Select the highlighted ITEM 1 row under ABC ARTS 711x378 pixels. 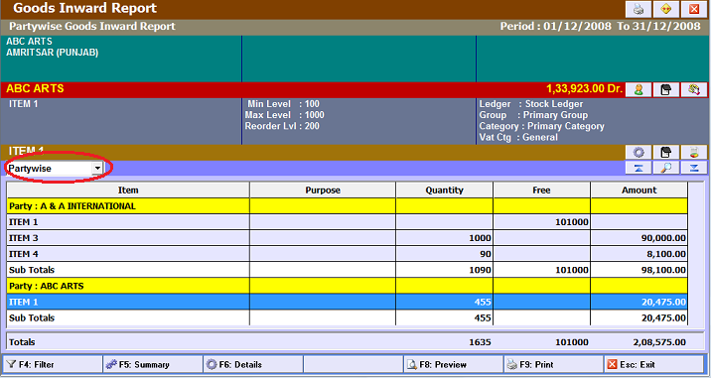(348, 302)
